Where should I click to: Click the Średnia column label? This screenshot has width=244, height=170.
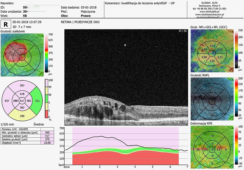click(39, 124)
